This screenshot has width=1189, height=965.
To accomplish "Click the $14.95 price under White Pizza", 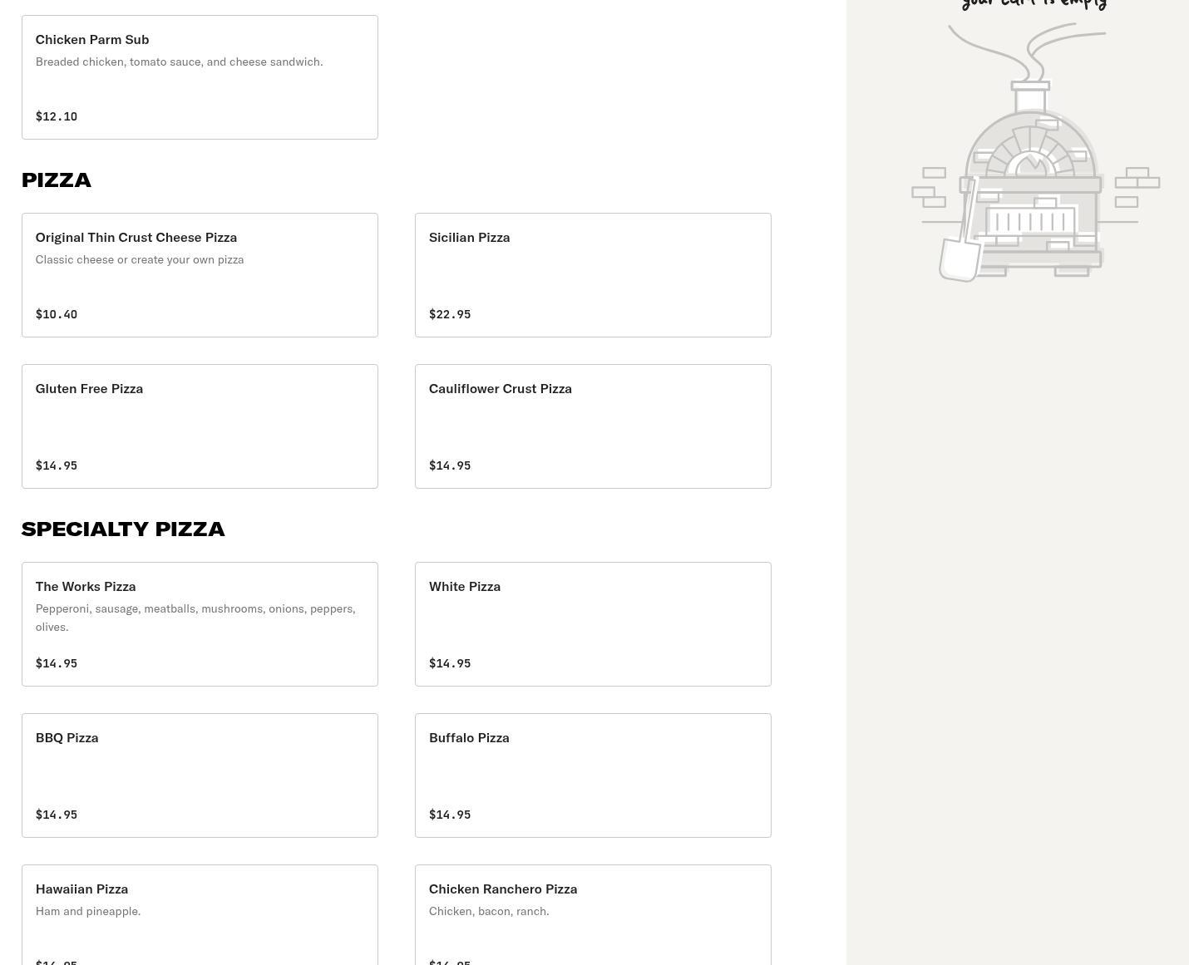I will (x=450, y=663).
